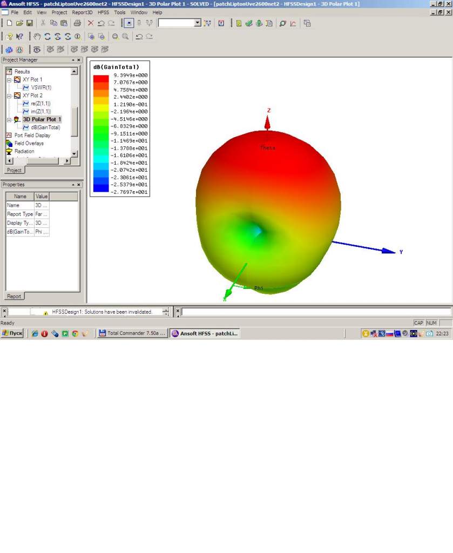
Task: Click the New project icon
Action: [x=10, y=23]
